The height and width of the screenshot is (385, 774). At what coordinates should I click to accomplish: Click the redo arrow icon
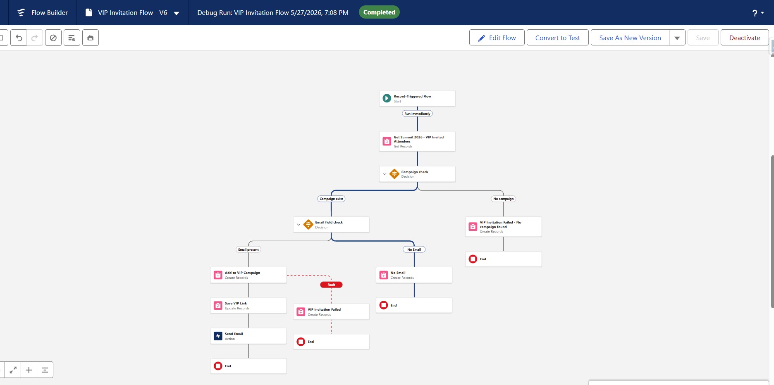(35, 38)
